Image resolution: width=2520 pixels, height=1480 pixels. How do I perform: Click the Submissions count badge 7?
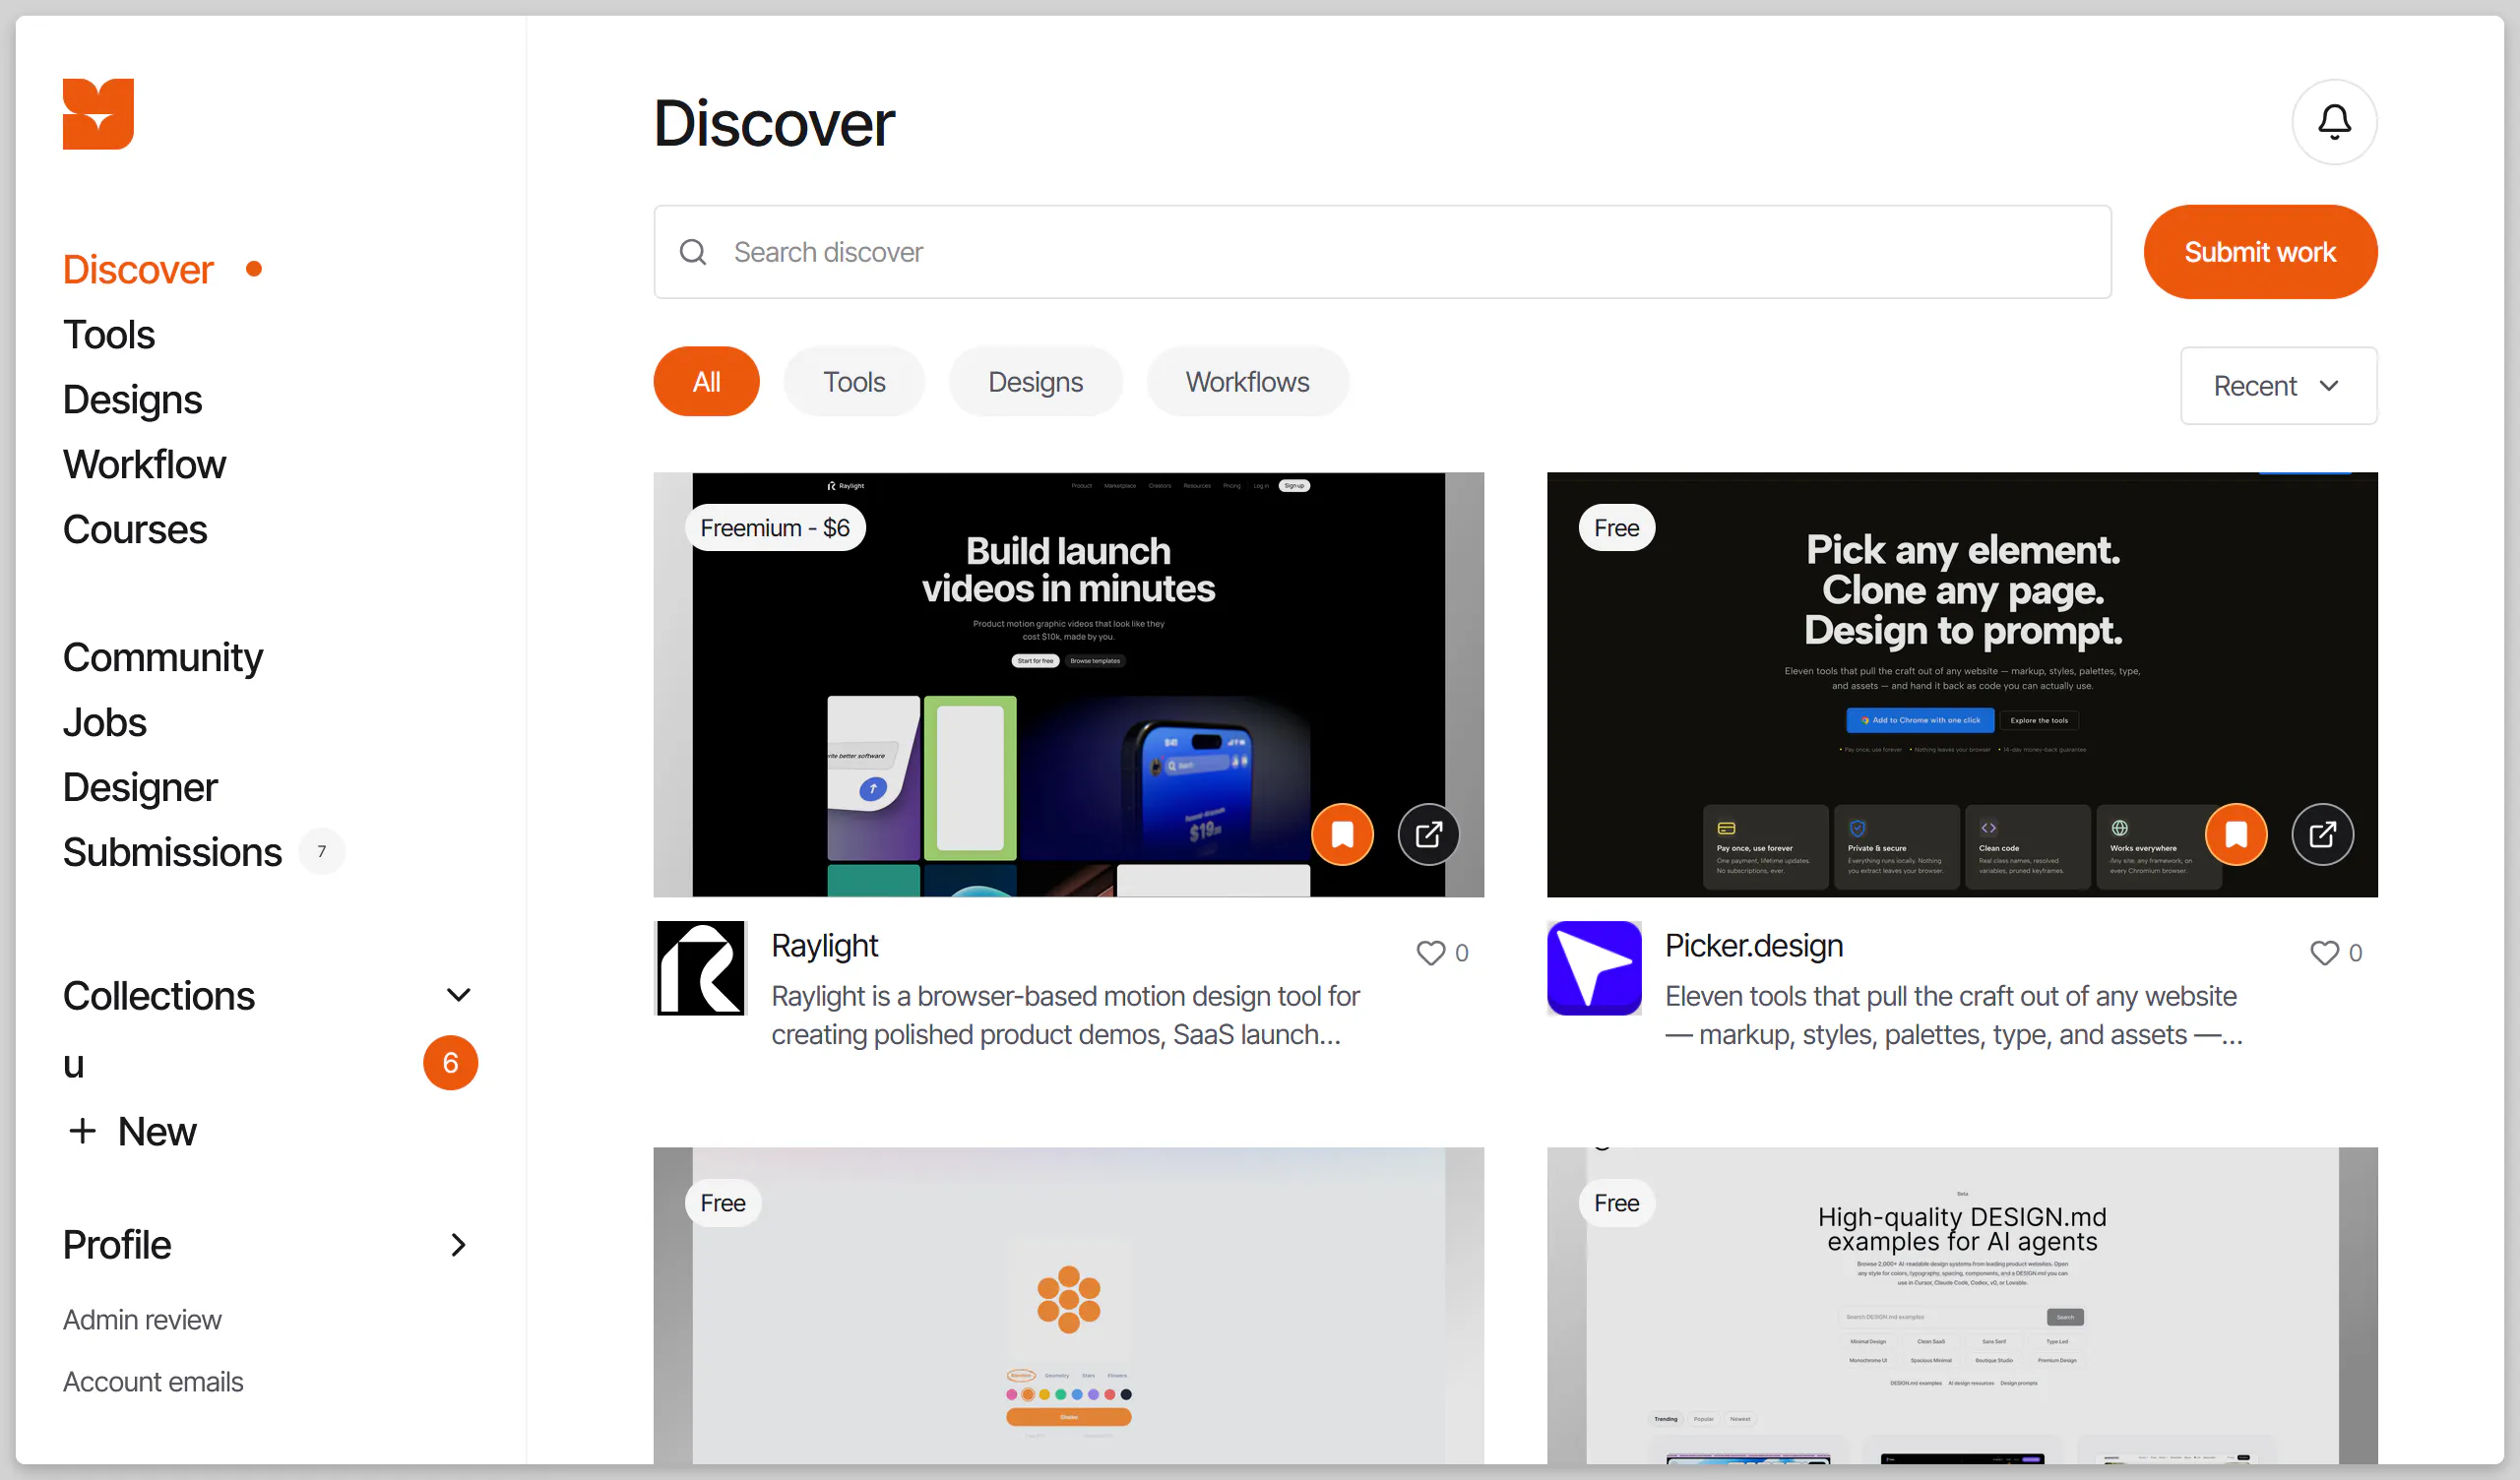[x=321, y=852]
